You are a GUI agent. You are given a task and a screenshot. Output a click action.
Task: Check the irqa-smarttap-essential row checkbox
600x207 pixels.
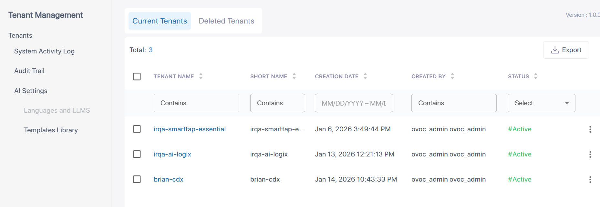pos(137,129)
